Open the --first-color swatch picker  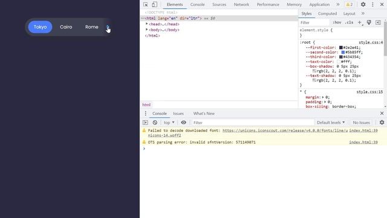coord(341,47)
